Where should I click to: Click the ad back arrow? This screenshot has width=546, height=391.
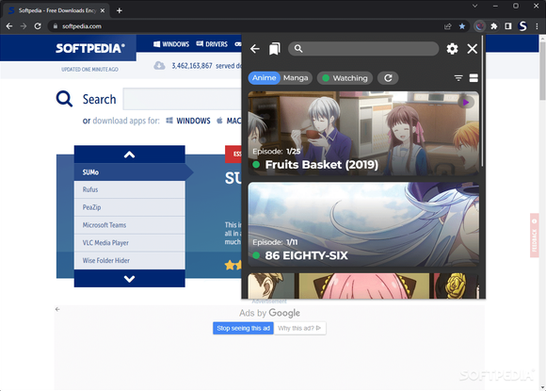click(x=57, y=309)
